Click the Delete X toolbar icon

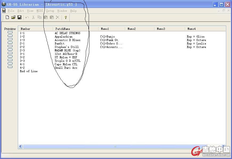point(58,17)
